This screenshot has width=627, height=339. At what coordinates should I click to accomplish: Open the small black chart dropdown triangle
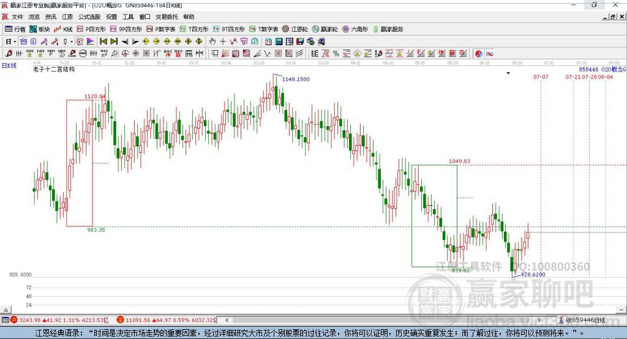pyautogui.click(x=508, y=73)
